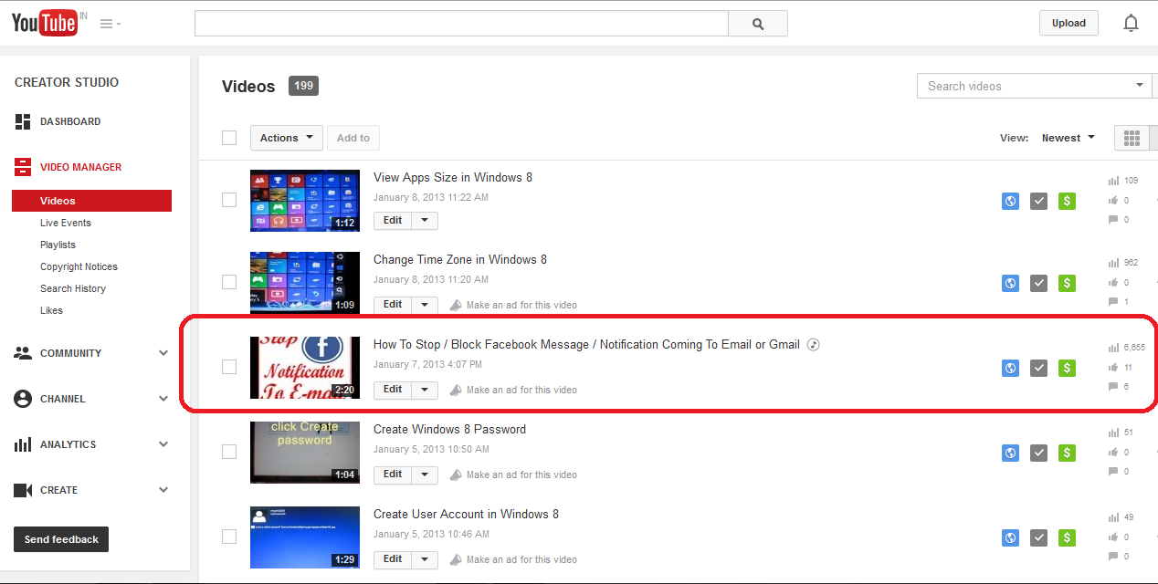Expand the Create section
Viewport: 1158px width, 584px height.
coord(163,490)
